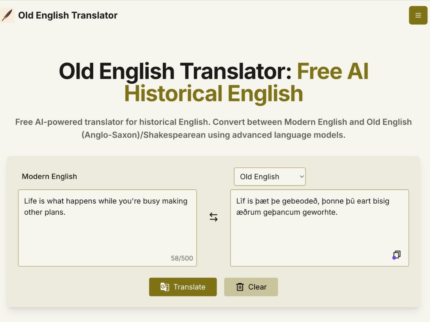Click inside the Old English output box
This screenshot has height=322, width=430.
319,237
